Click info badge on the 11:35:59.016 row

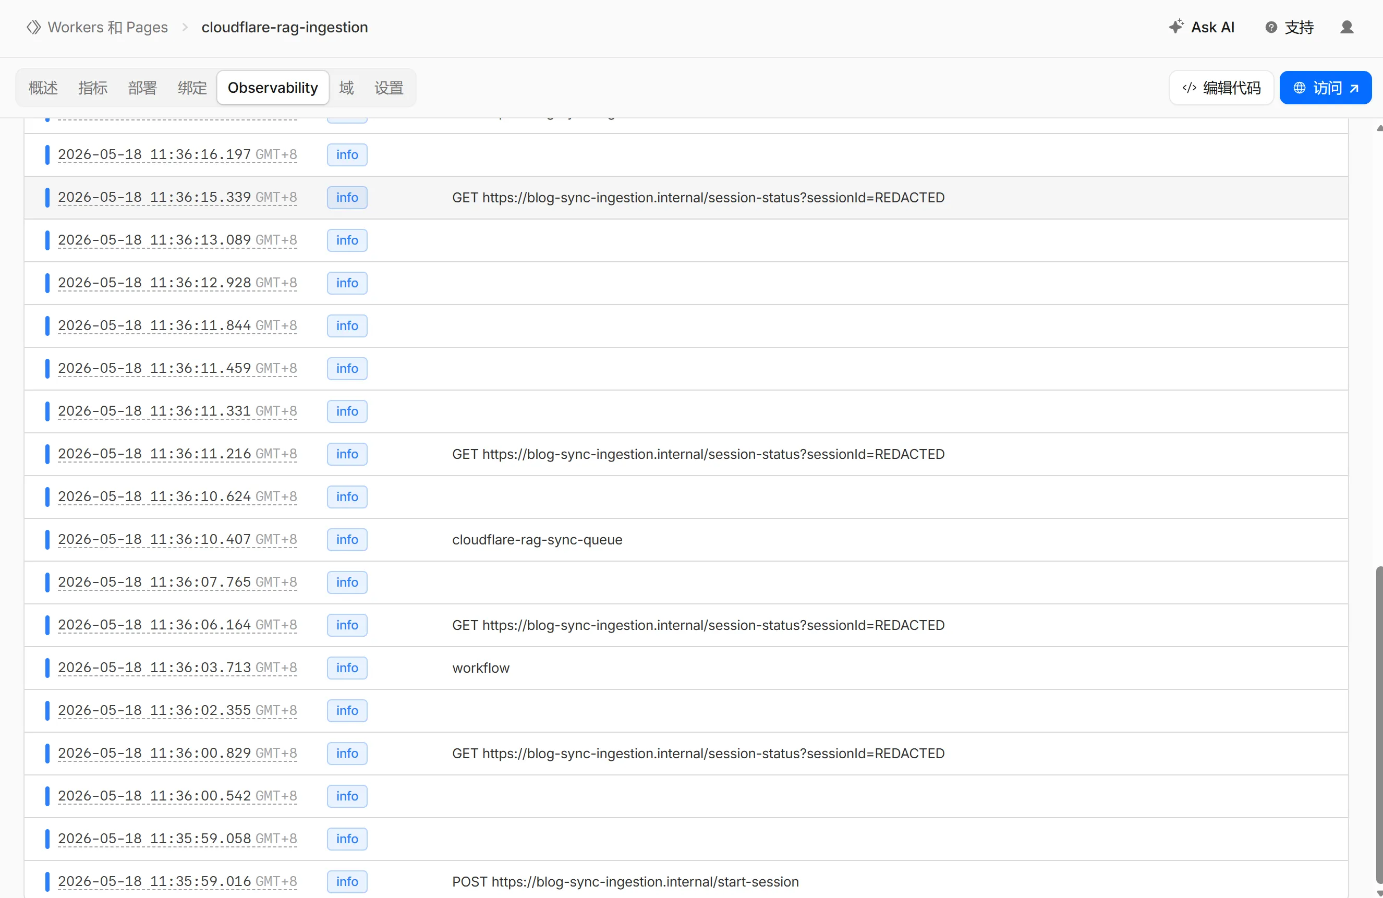347,882
